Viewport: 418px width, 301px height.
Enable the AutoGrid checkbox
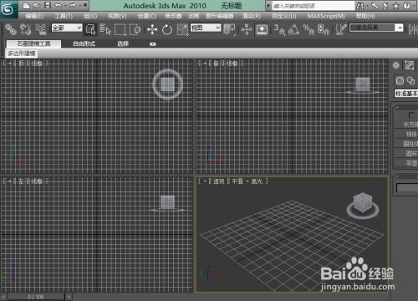411,115
